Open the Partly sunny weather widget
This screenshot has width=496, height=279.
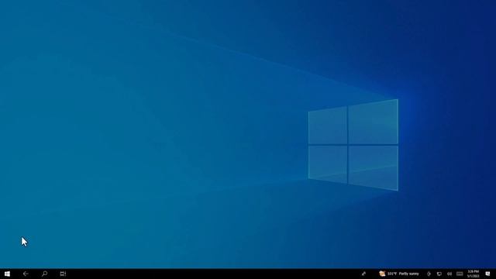pyautogui.click(x=399, y=274)
